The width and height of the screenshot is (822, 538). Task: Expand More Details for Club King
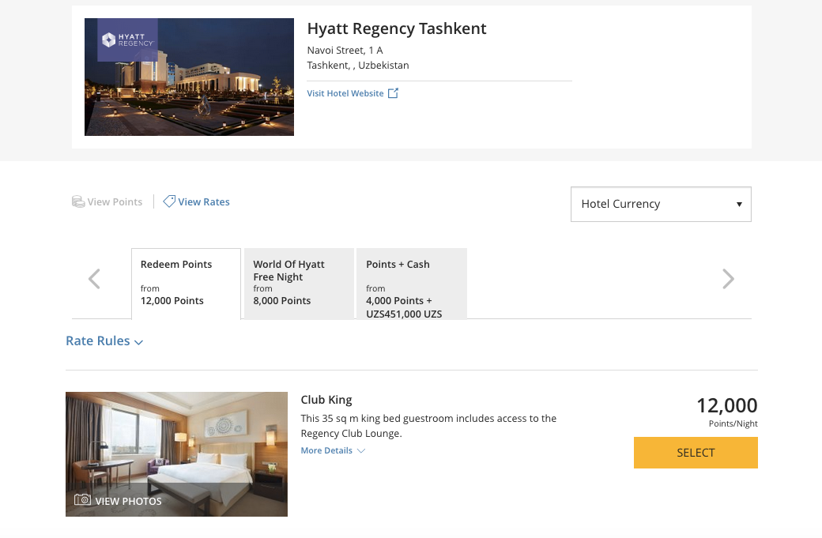(x=333, y=450)
